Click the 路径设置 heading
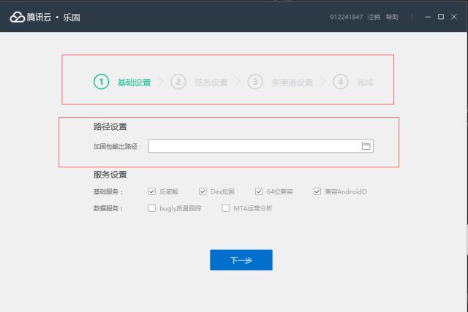Viewport: 468px width, 312px height. pos(110,126)
